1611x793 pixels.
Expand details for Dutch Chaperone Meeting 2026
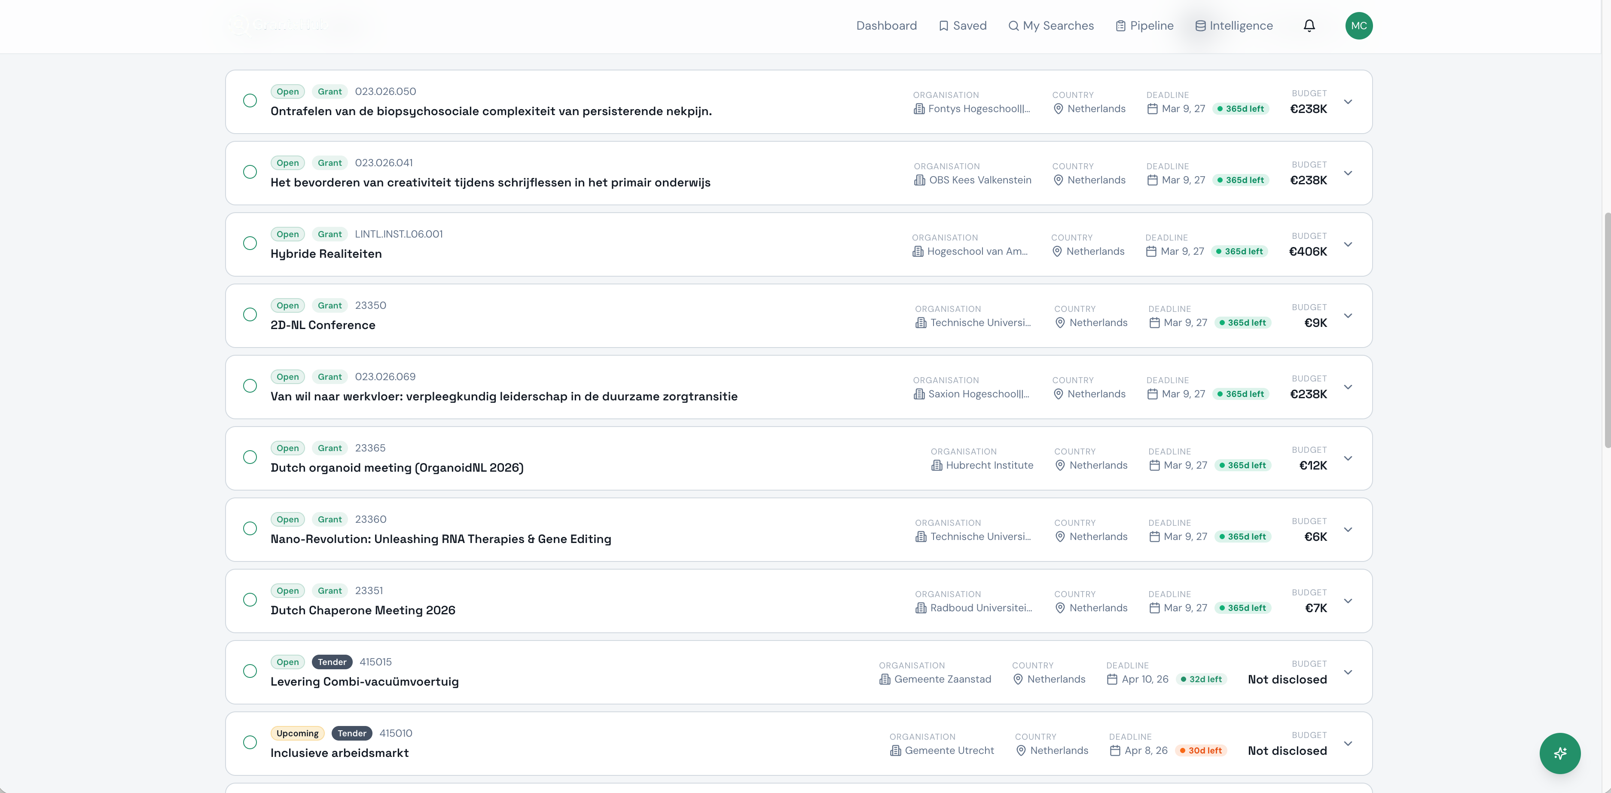point(1349,601)
